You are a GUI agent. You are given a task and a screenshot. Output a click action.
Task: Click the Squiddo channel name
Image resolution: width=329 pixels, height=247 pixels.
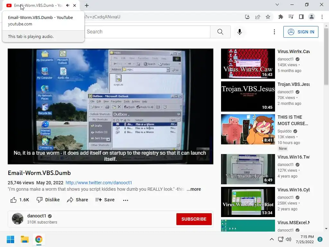tap(285, 131)
